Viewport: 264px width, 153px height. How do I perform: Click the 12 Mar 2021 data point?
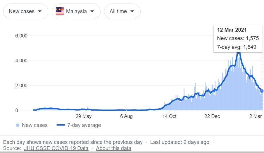pyautogui.click(x=262, y=91)
